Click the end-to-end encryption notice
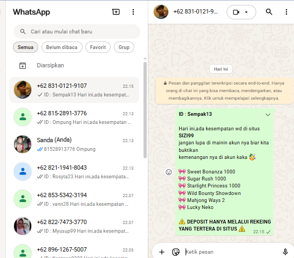294x258 pixels. pyautogui.click(x=224, y=90)
